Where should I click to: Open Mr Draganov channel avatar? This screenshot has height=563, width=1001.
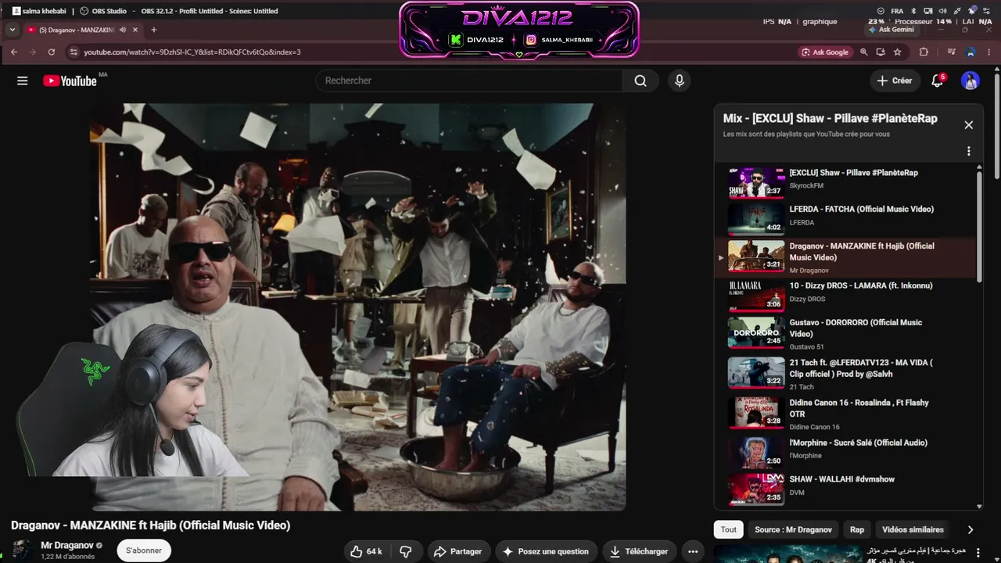[23, 550]
